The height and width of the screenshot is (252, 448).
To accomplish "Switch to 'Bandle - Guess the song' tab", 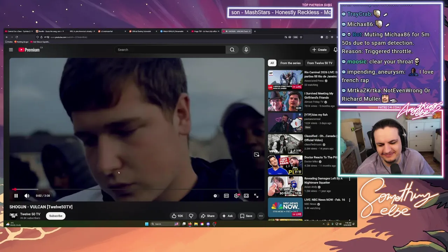I will [x=50, y=31].
